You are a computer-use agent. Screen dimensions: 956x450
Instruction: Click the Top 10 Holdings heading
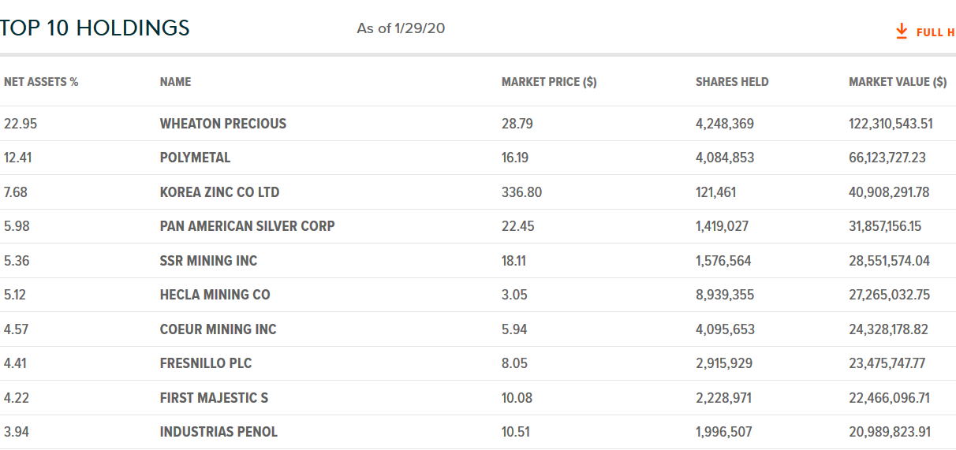95,28
